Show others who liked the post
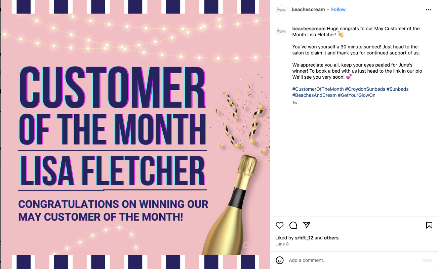 pos(331,238)
